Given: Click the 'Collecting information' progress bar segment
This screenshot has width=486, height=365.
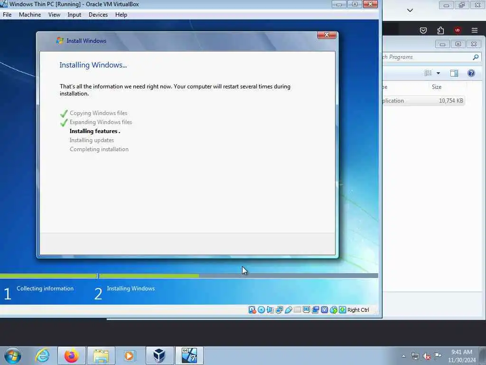Looking at the screenshot, I should (x=48, y=276).
